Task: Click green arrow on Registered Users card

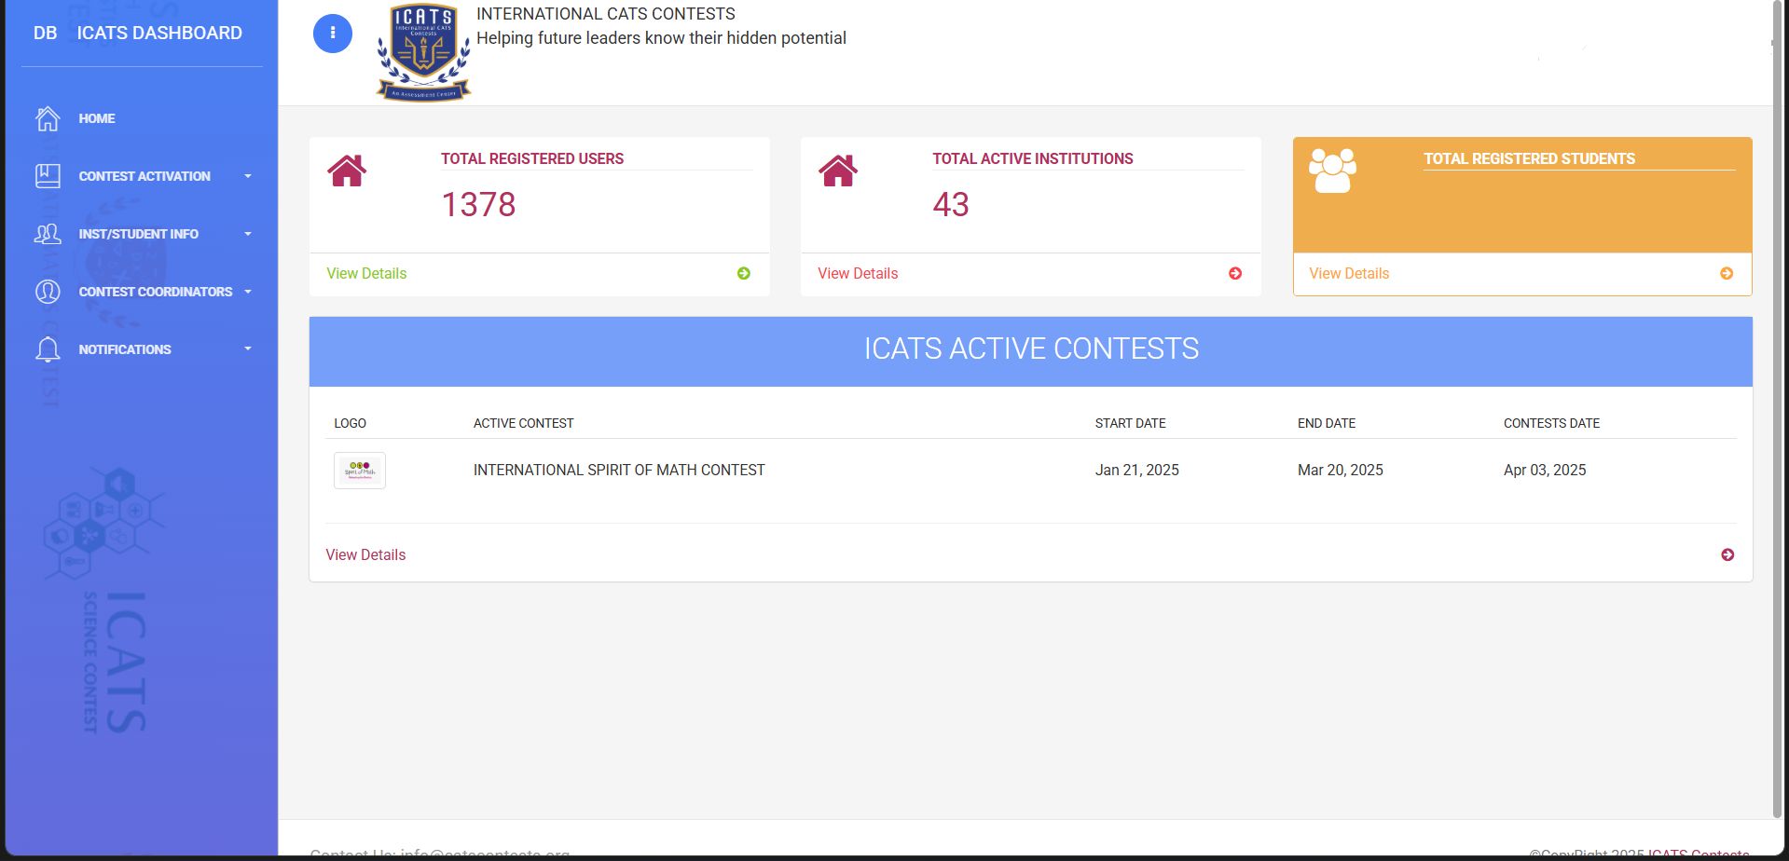Action: (743, 273)
